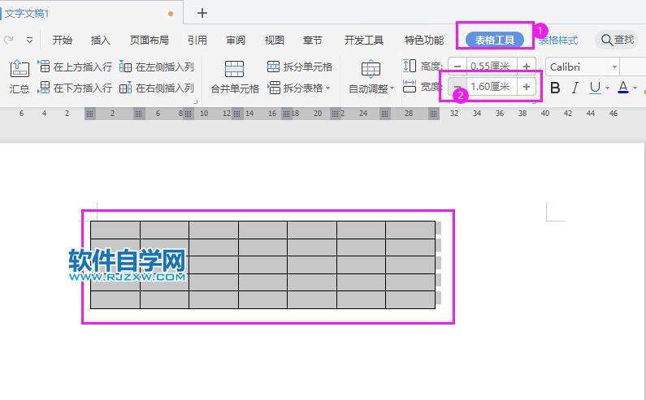Toggle underline formatting
646x400 pixels.
pos(595,88)
